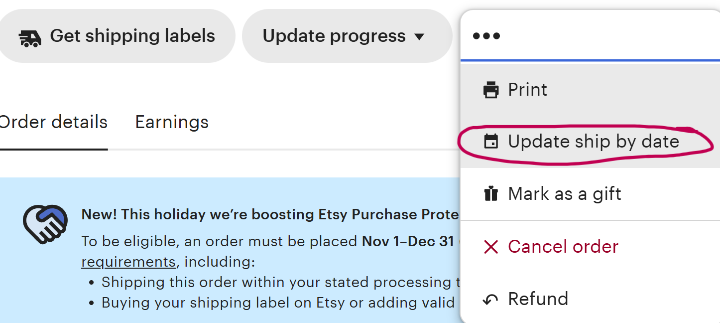Choose the Refund option
The width and height of the screenshot is (720, 323).
pos(538,299)
